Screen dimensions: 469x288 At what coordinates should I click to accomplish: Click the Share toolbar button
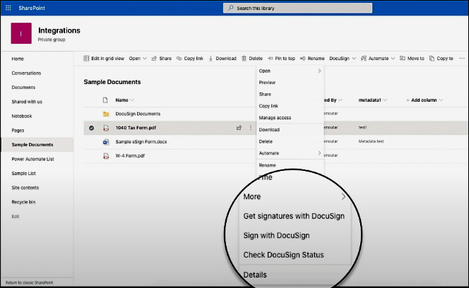click(162, 59)
